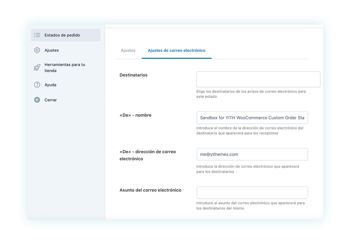Switch to the Ajustes tab
Viewport: 351px width, 244px height.
(128, 50)
